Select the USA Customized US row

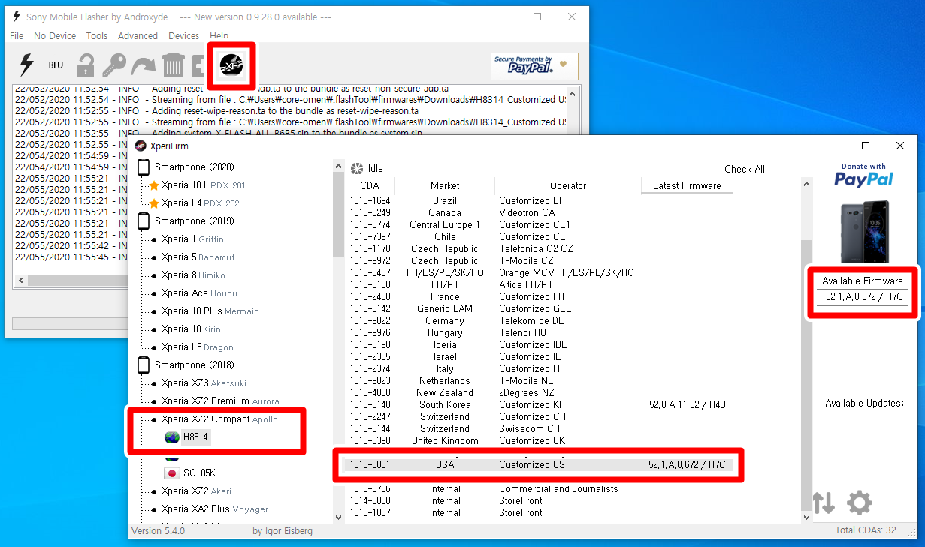click(x=538, y=464)
